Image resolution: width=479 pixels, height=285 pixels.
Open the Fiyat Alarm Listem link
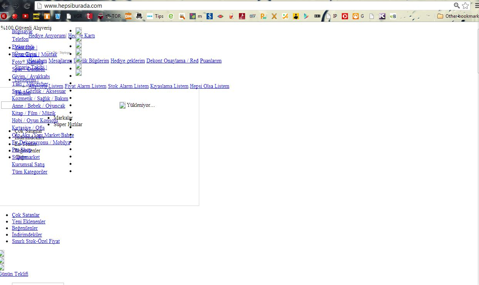point(86,86)
